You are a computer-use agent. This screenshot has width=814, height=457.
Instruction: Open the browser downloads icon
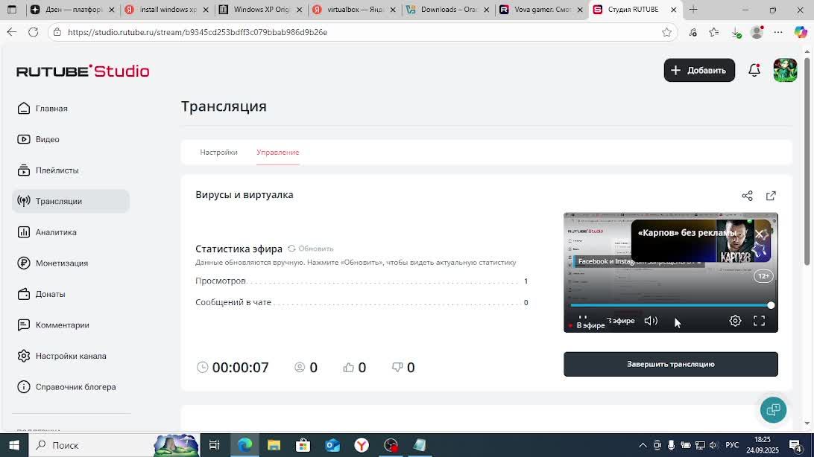pos(736,32)
